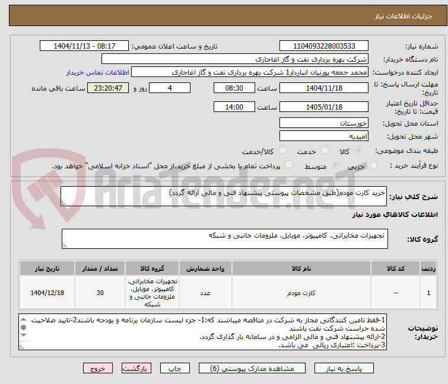Click response deadline date 1404/11/18 field

[x=324, y=88]
